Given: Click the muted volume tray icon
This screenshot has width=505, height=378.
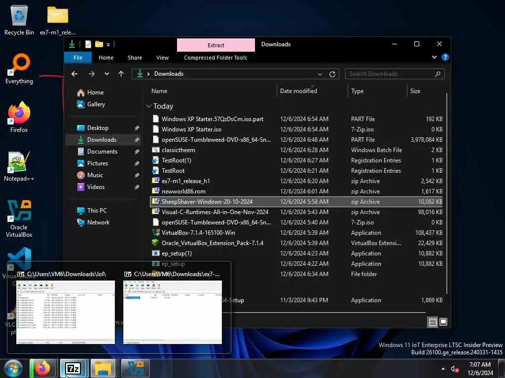Looking at the screenshot, I should [x=455, y=369].
